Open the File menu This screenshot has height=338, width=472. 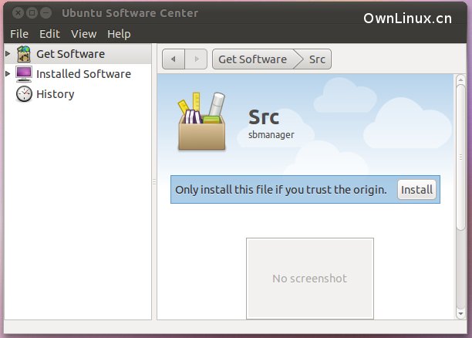click(x=19, y=34)
